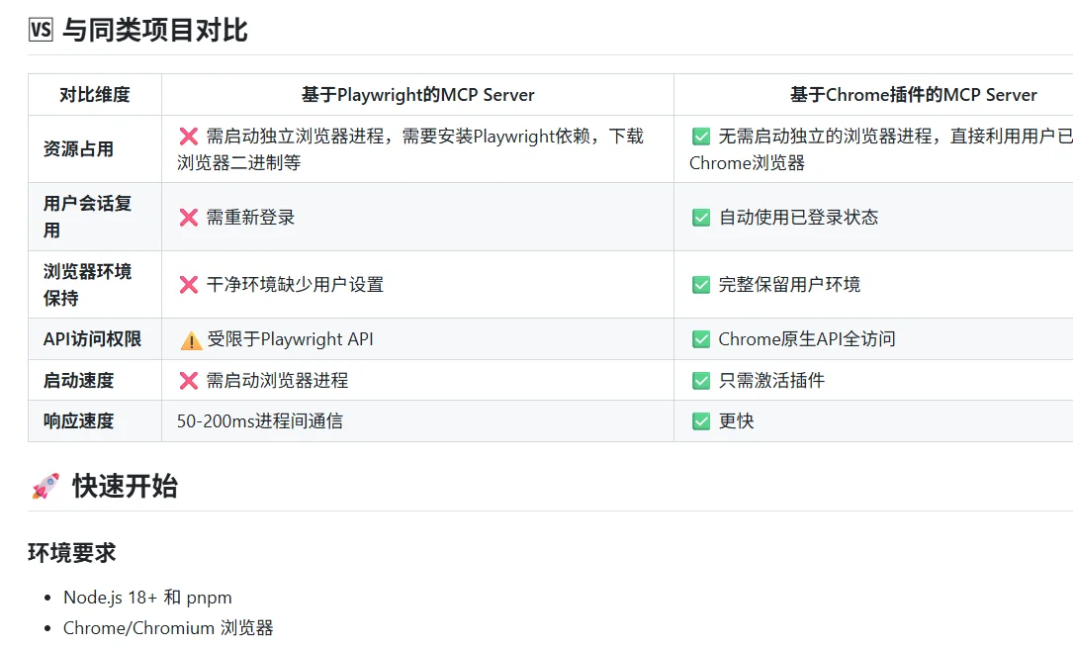The width and height of the screenshot is (1073, 648).
Task: Click the warning icon beside 受限于Playwright API
Action: 190,338
